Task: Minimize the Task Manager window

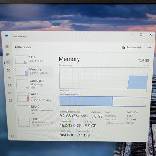Action: click(x=132, y=34)
